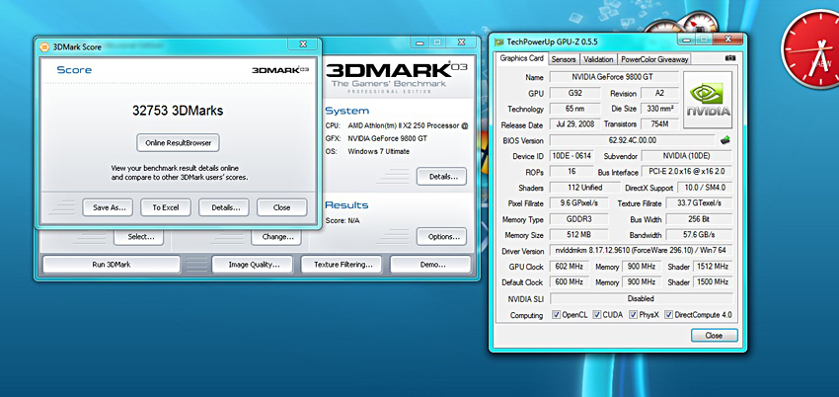Image resolution: width=839 pixels, height=397 pixels.
Task: Click the Run 3DMark button
Action: pyautogui.click(x=112, y=265)
